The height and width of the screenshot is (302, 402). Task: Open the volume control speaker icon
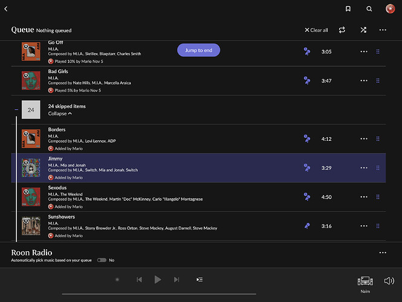tap(389, 281)
